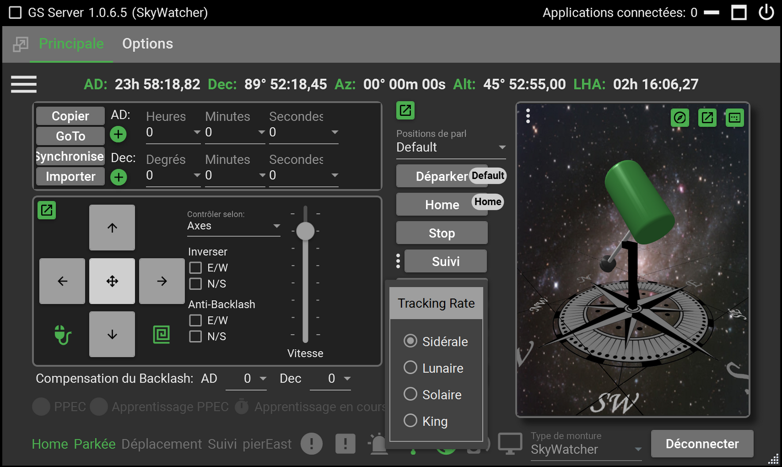This screenshot has width=782, height=467.
Task: Click the Home button under Déparker
Action: [442, 205]
